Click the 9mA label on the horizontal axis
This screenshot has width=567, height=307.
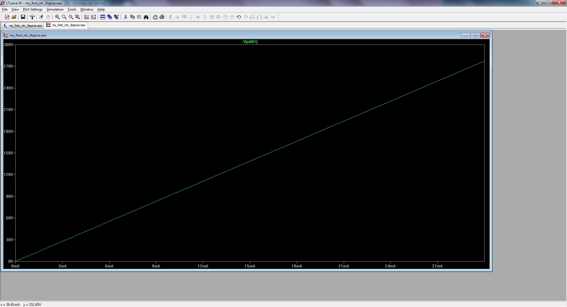pos(156,266)
